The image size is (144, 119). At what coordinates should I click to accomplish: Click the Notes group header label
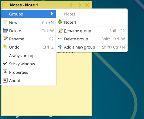point(70,14)
